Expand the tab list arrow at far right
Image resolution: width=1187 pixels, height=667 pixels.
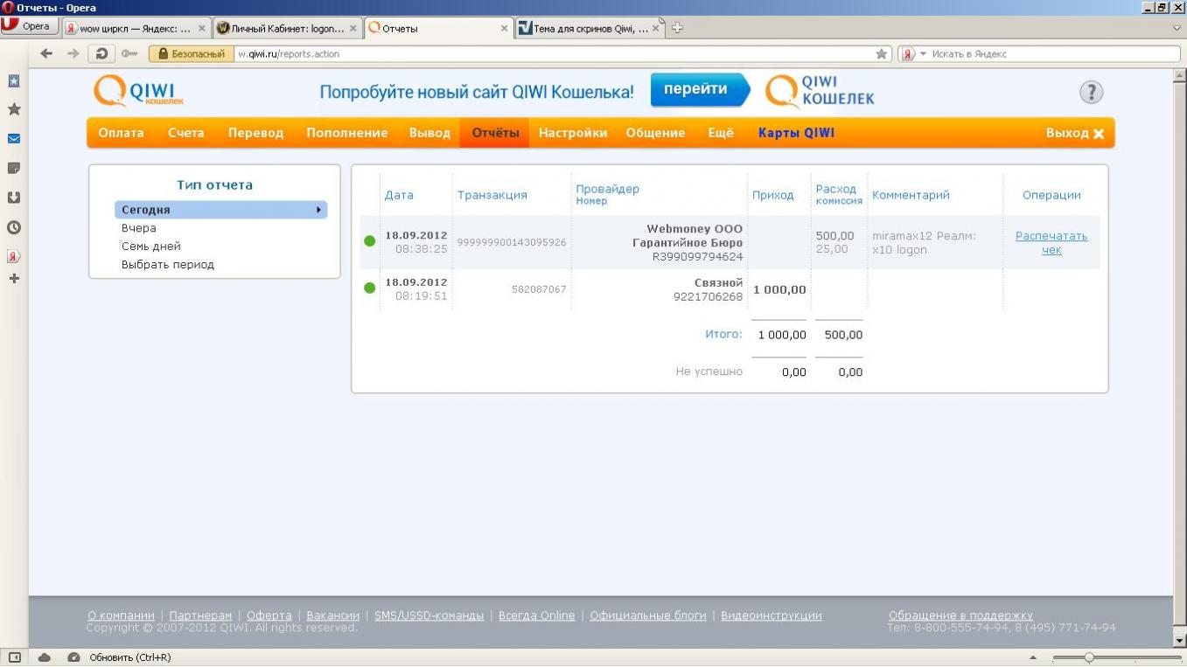(x=1177, y=28)
